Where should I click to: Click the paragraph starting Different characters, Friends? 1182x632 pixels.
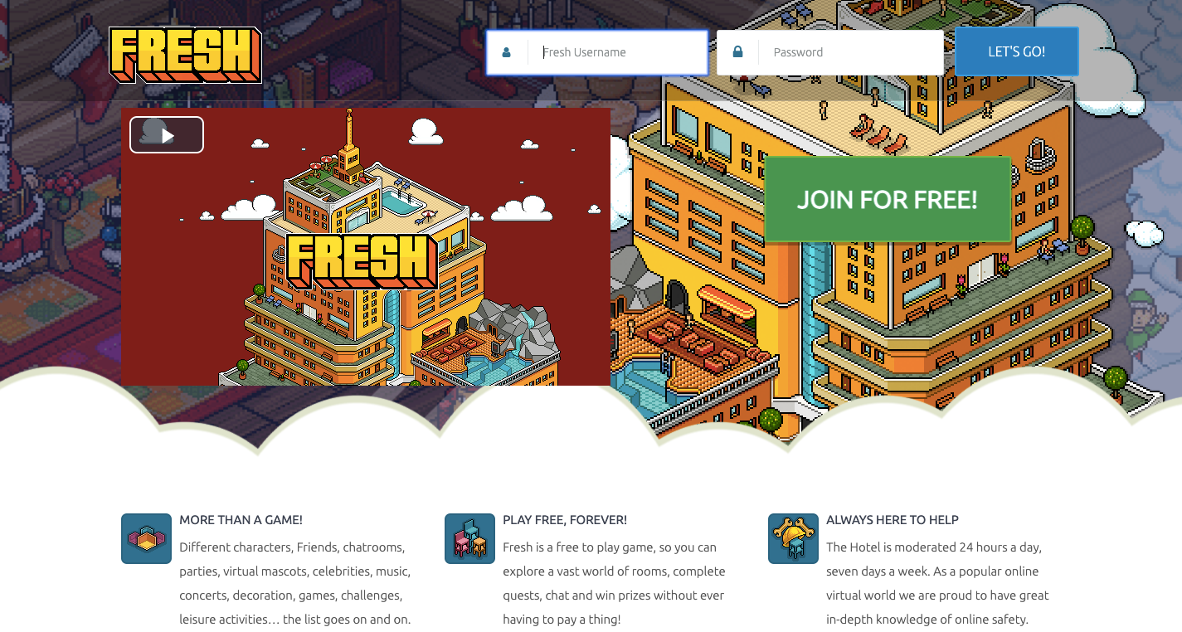(x=295, y=583)
